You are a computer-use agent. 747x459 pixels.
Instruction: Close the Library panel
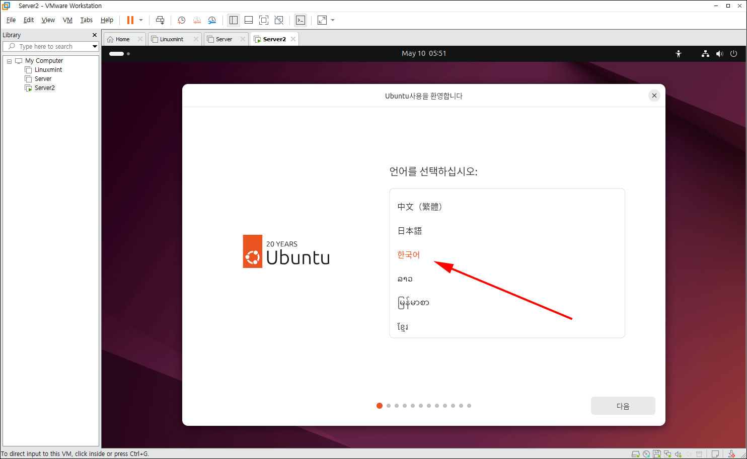tap(95, 35)
